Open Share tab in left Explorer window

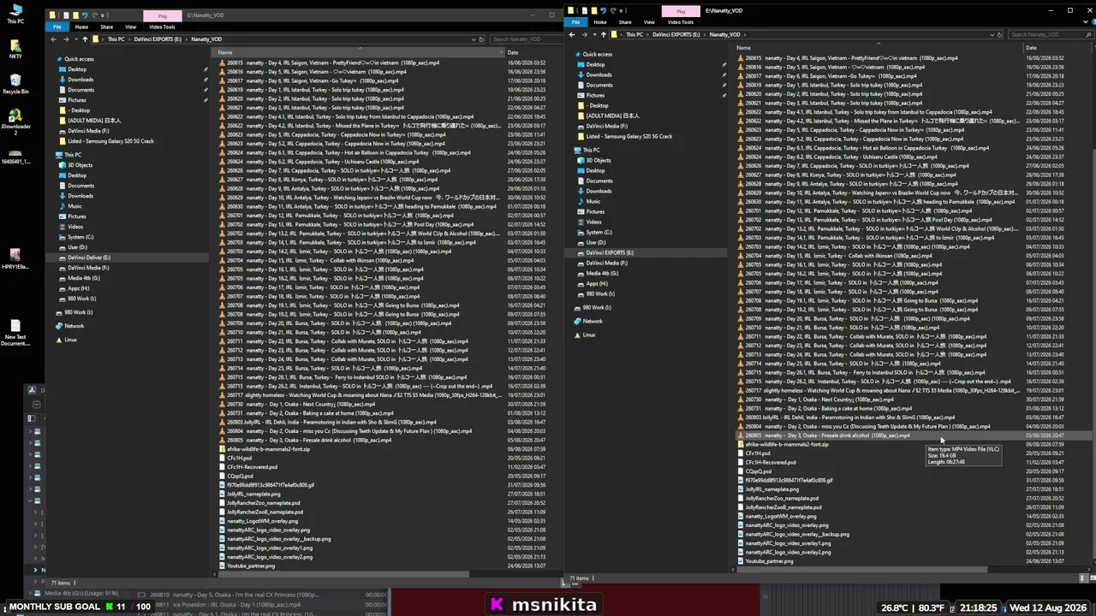click(106, 27)
